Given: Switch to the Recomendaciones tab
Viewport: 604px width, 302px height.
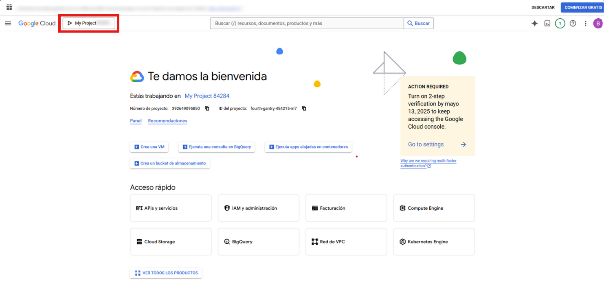Looking at the screenshot, I should 167,121.
